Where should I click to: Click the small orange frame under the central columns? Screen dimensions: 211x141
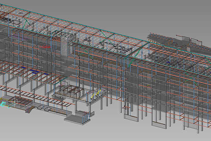point(127,108)
